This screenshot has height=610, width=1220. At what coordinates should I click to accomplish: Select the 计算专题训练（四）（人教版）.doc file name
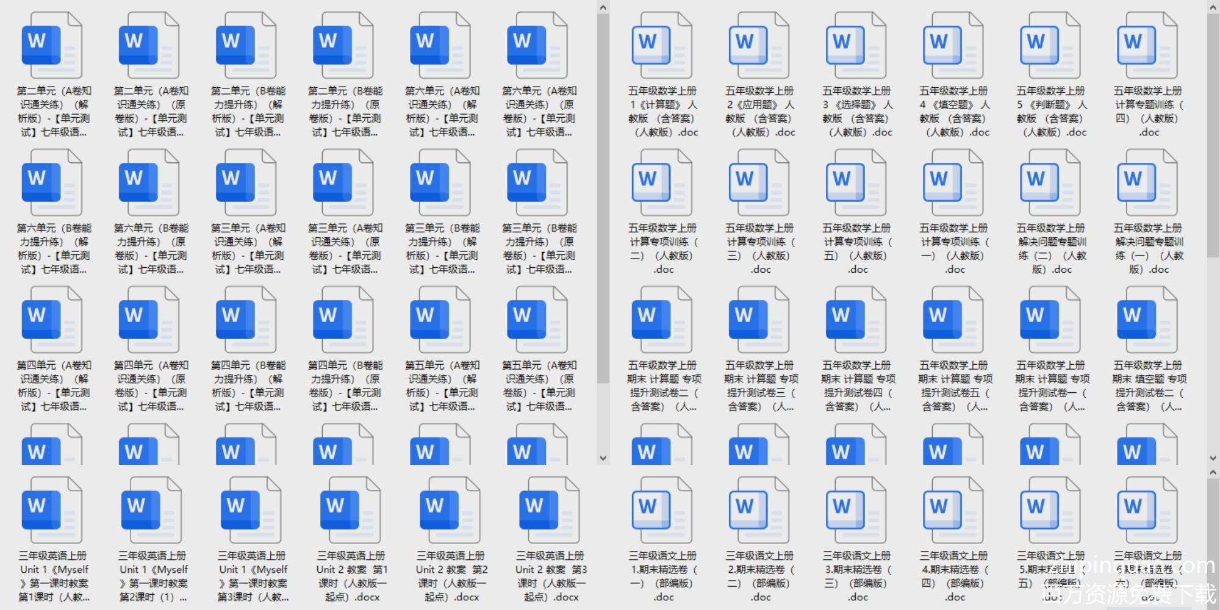pos(1148,112)
